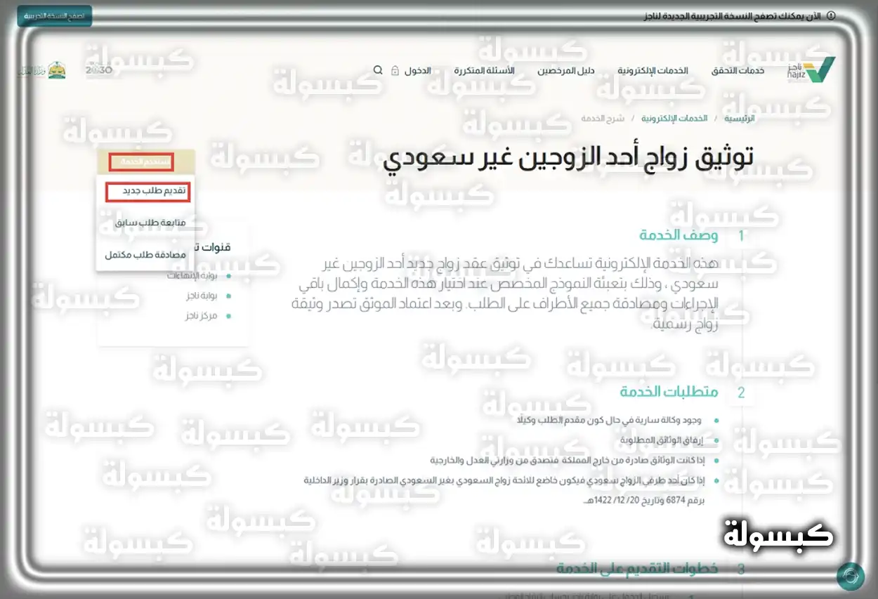
Task: Select متابعة طلب سابق in the sidebar
Action: [149, 223]
